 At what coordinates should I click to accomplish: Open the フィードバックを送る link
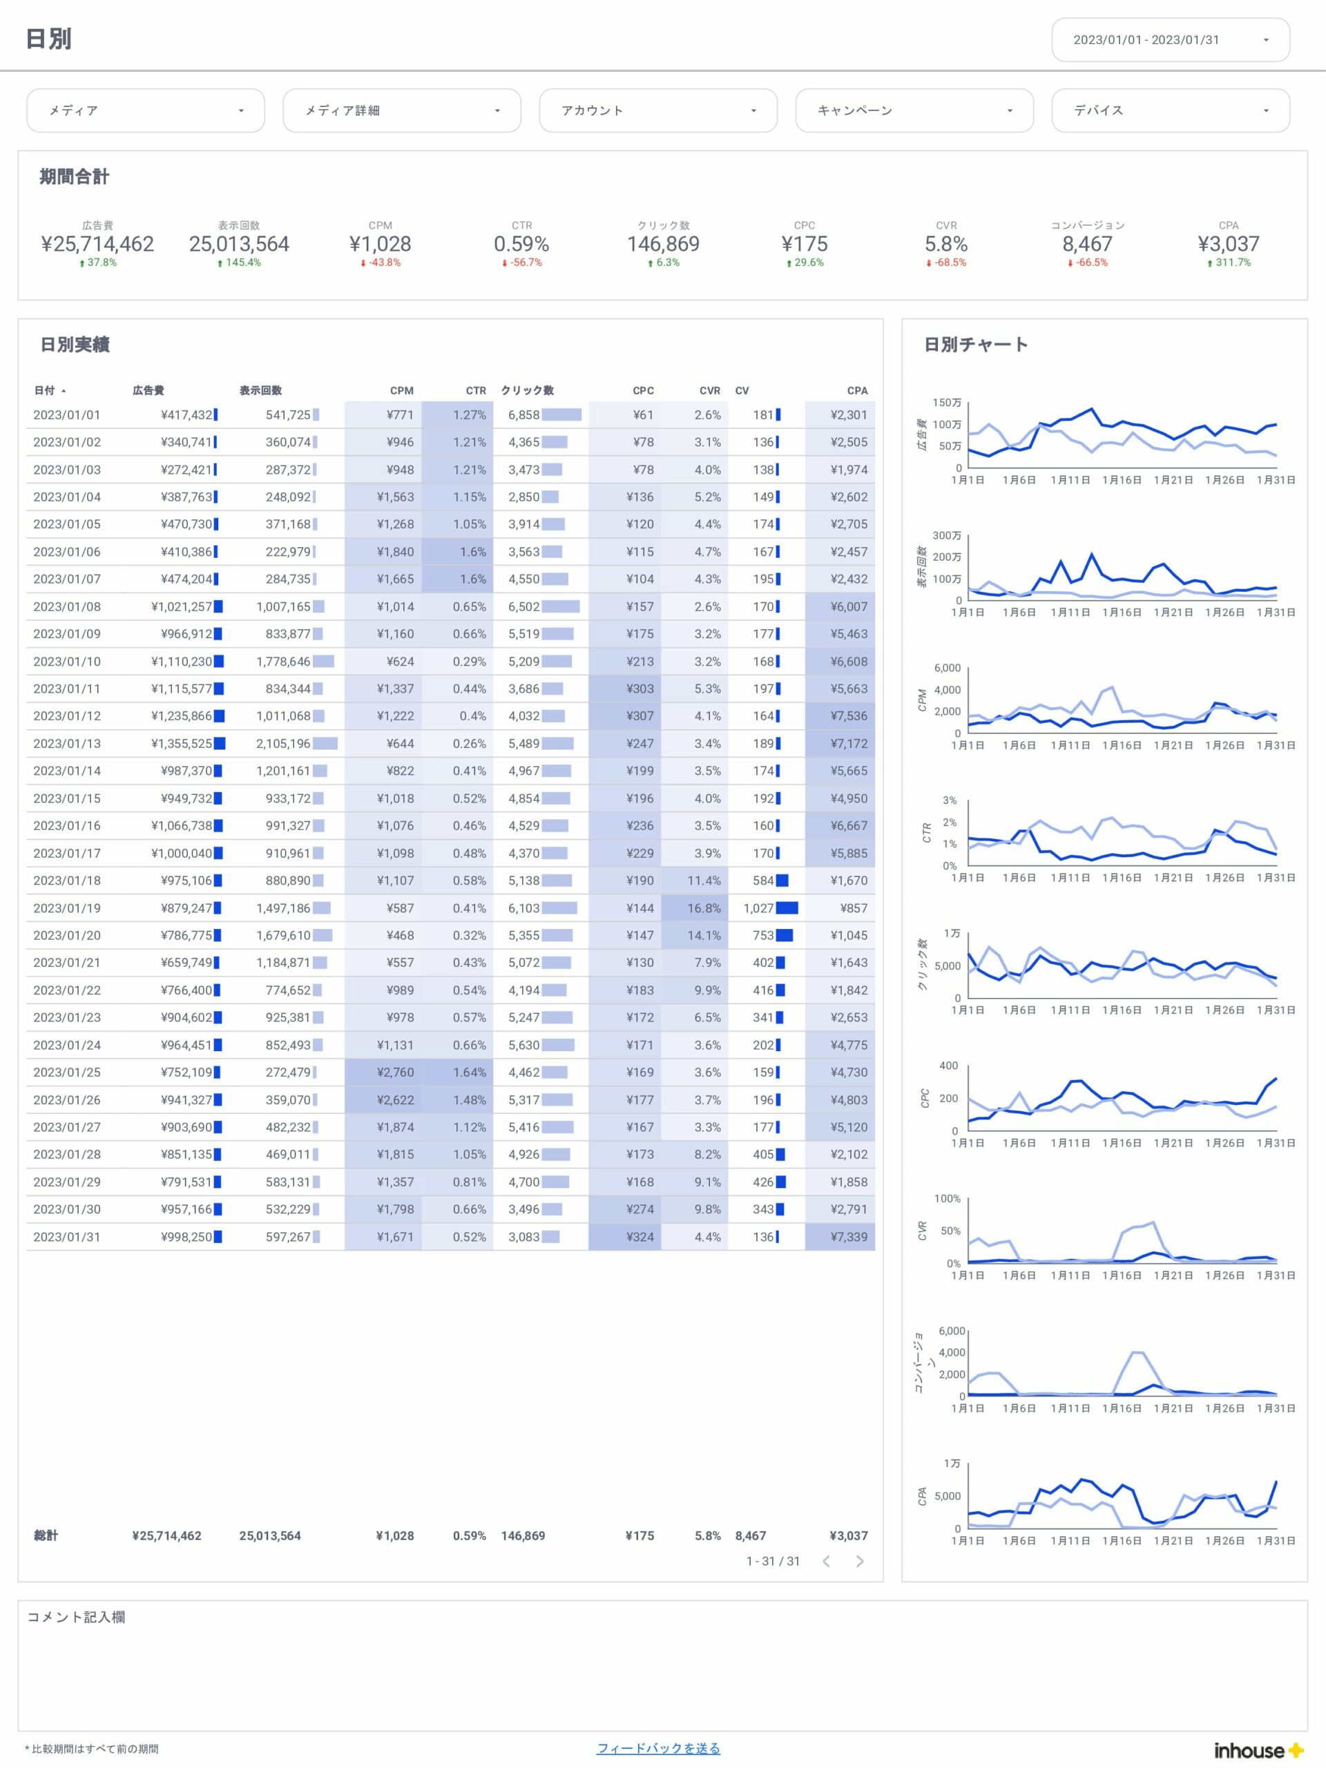coord(657,1748)
